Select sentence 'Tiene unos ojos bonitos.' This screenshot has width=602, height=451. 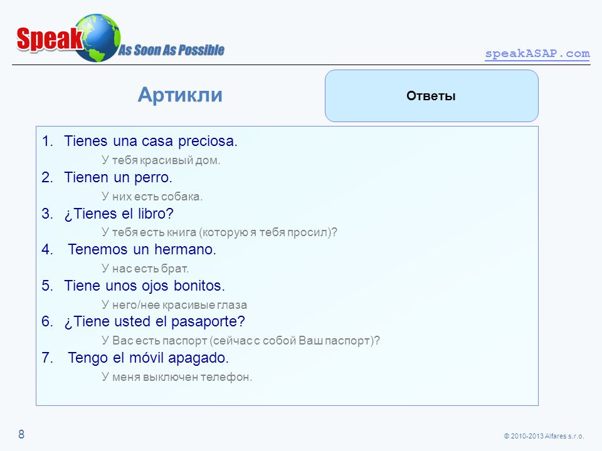pos(144,286)
